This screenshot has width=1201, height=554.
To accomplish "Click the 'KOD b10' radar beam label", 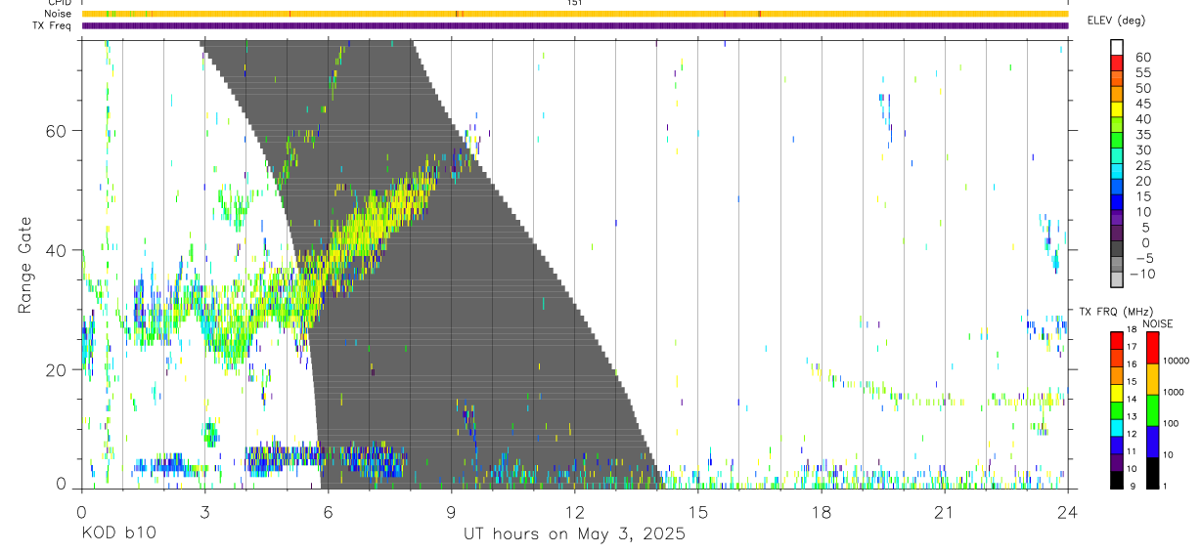I will pos(117,534).
